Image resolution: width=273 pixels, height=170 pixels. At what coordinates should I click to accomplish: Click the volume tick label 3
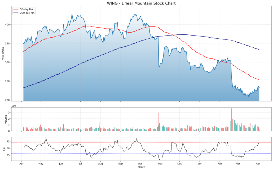pyautogui.click(x=9, y=112)
